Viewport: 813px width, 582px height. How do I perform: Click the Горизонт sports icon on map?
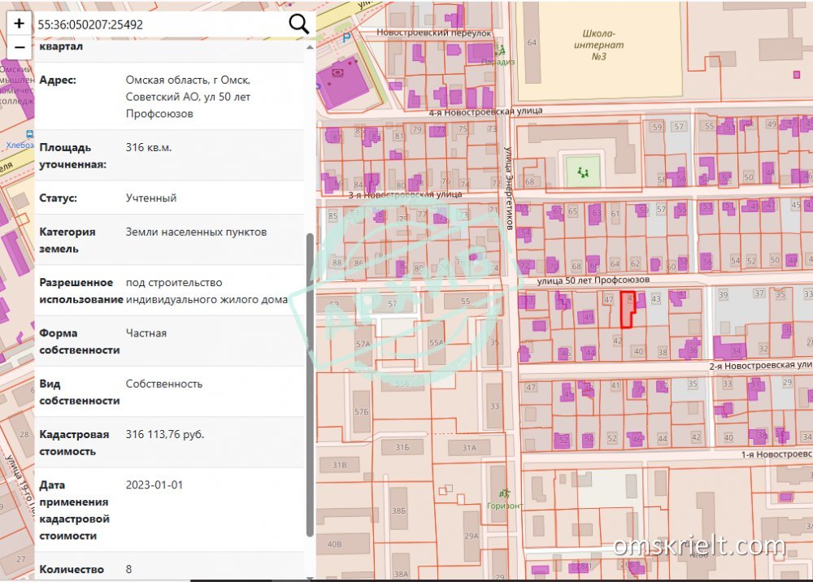[x=504, y=493]
